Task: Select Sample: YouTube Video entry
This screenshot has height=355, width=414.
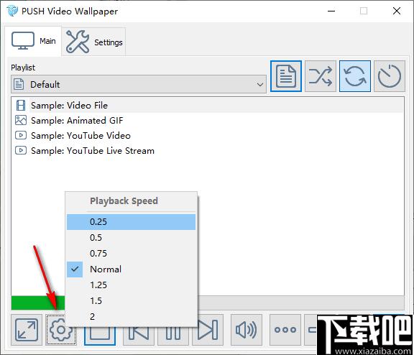Action: click(208, 135)
